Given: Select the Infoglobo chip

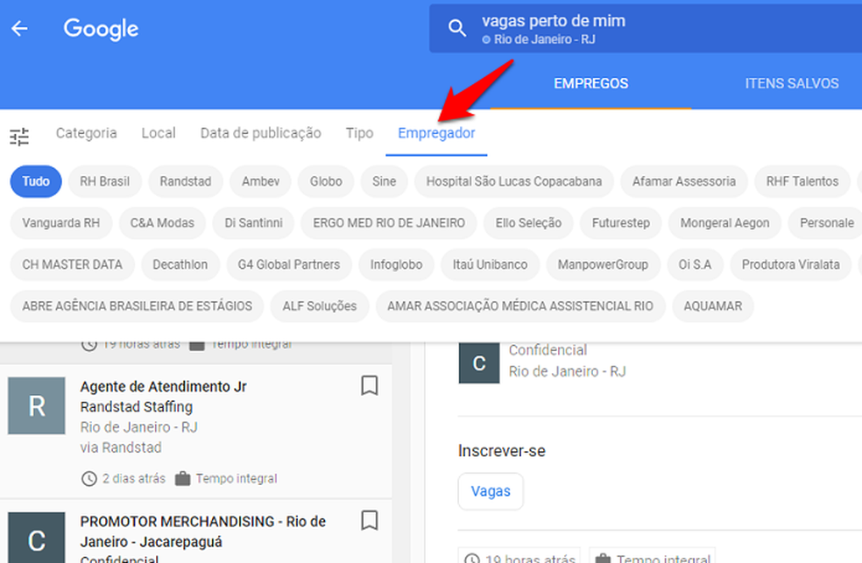Looking at the screenshot, I should click(x=396, y=264).
